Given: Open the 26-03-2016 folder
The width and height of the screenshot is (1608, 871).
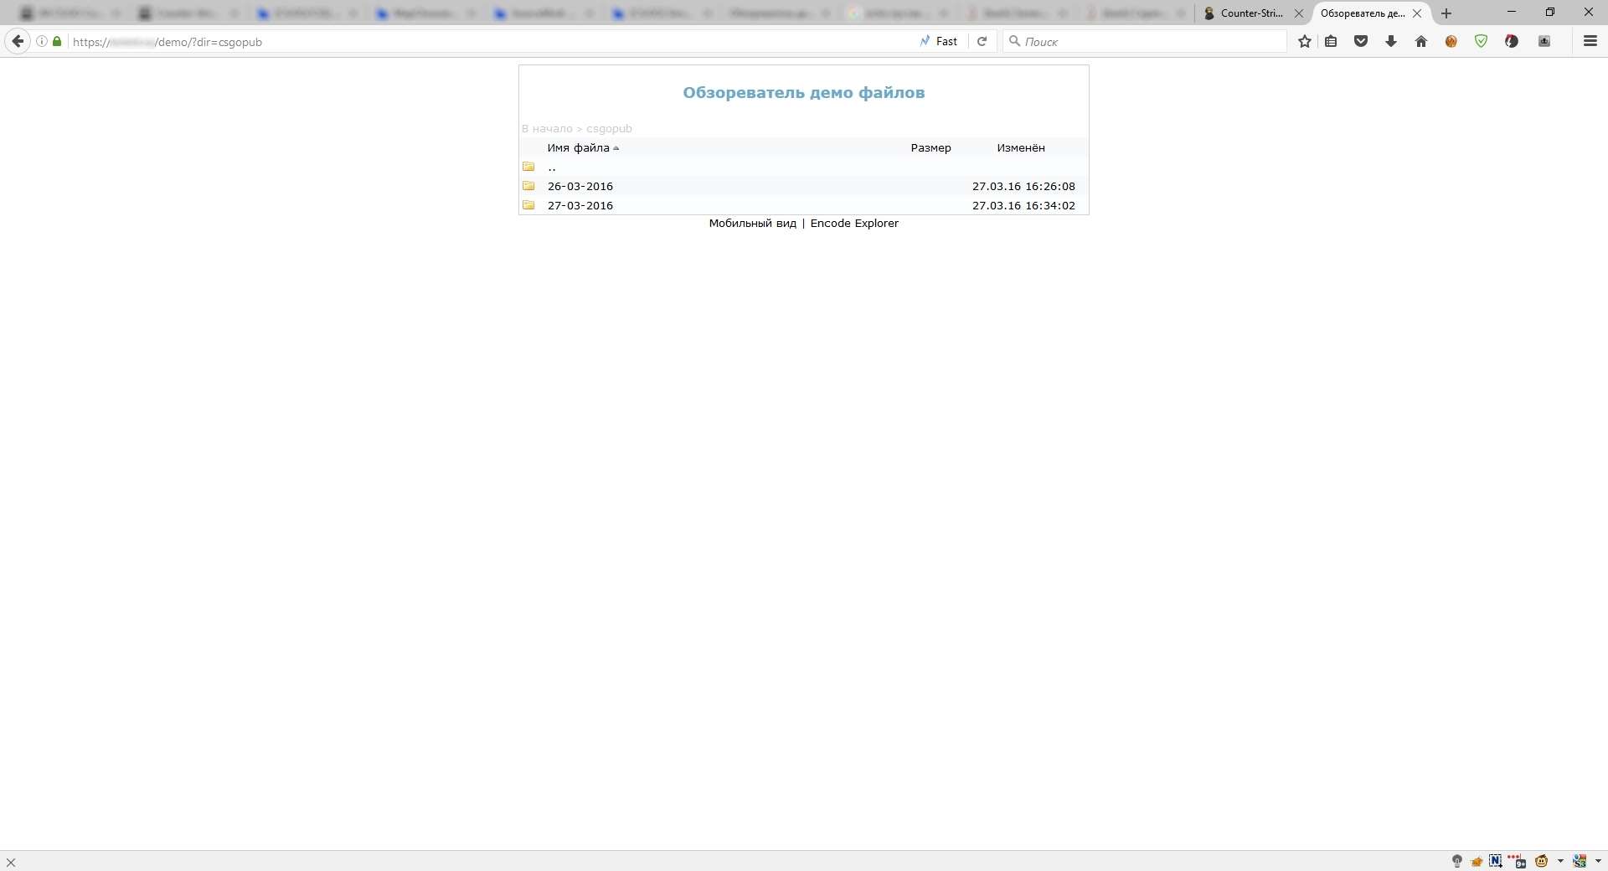Looking at the screenshot, I should click(580, 186).
